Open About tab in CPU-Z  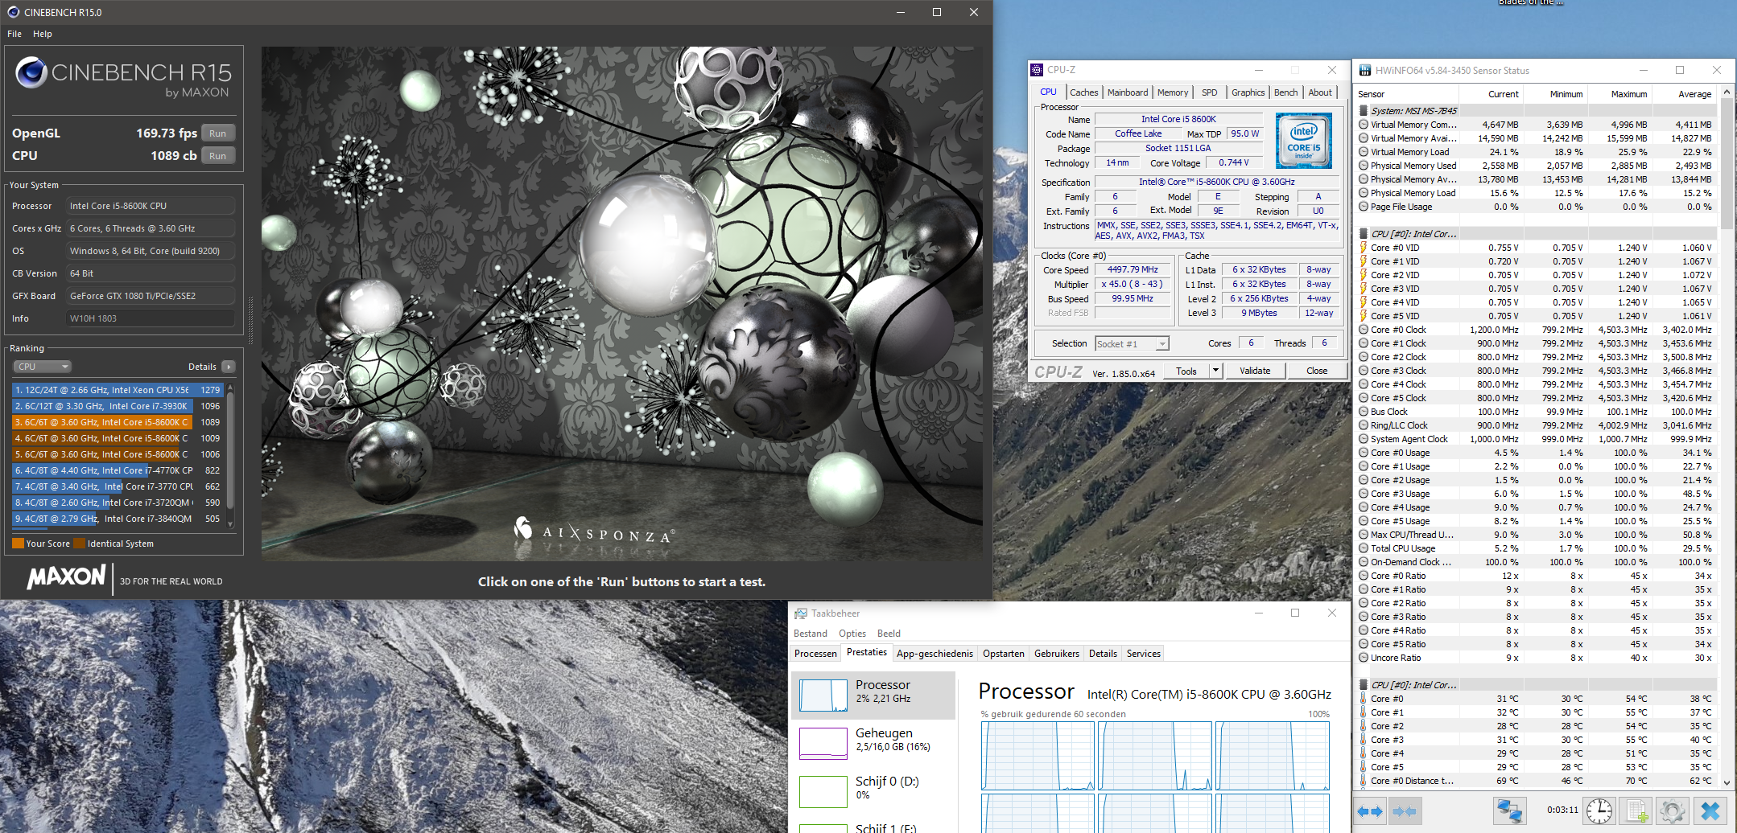pos(1320,92)
